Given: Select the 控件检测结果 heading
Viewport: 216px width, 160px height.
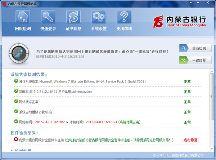Looking at the screenshot, I should (x=24, y=133).
